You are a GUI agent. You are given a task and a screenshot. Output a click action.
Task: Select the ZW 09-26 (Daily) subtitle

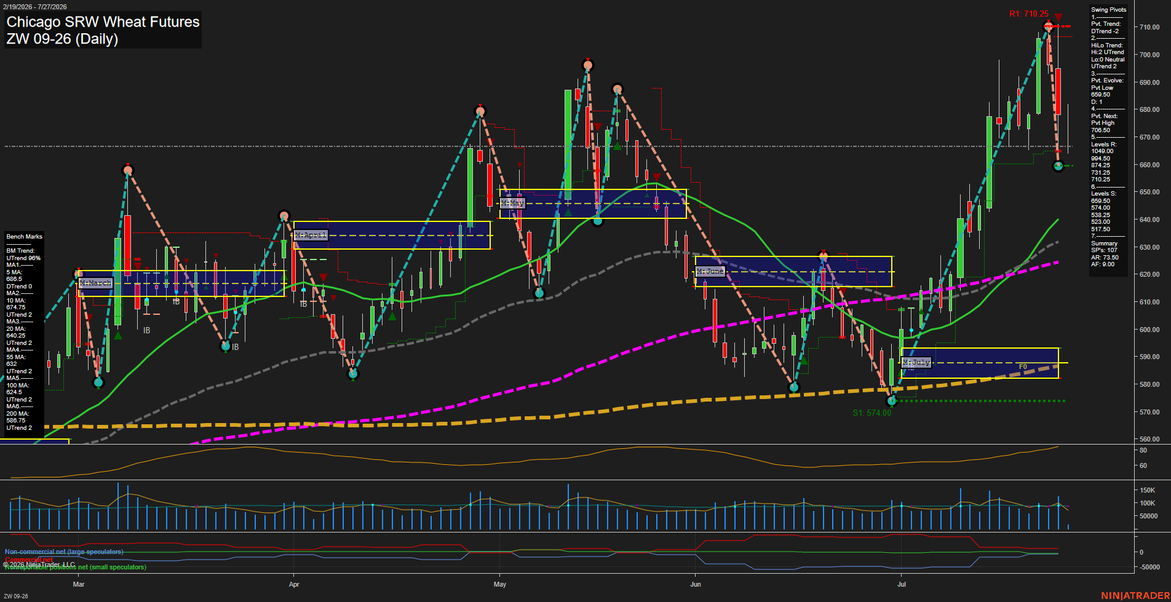click(62, 39)
